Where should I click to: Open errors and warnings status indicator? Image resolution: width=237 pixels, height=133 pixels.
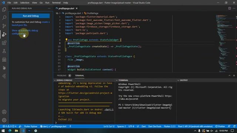[x=9, y=126]
